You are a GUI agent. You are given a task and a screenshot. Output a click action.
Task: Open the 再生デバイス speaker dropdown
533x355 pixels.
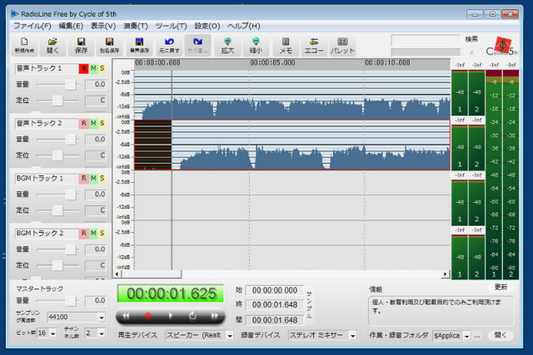tap(230, 335)
